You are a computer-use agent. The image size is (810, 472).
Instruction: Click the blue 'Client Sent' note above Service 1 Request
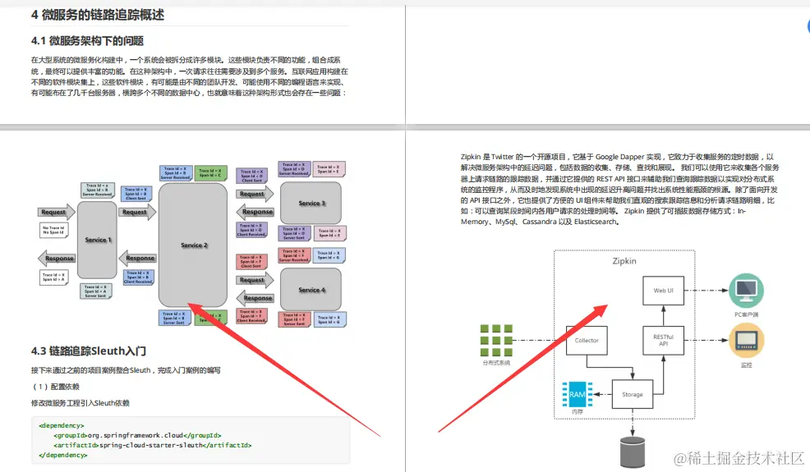pos(137,194)
